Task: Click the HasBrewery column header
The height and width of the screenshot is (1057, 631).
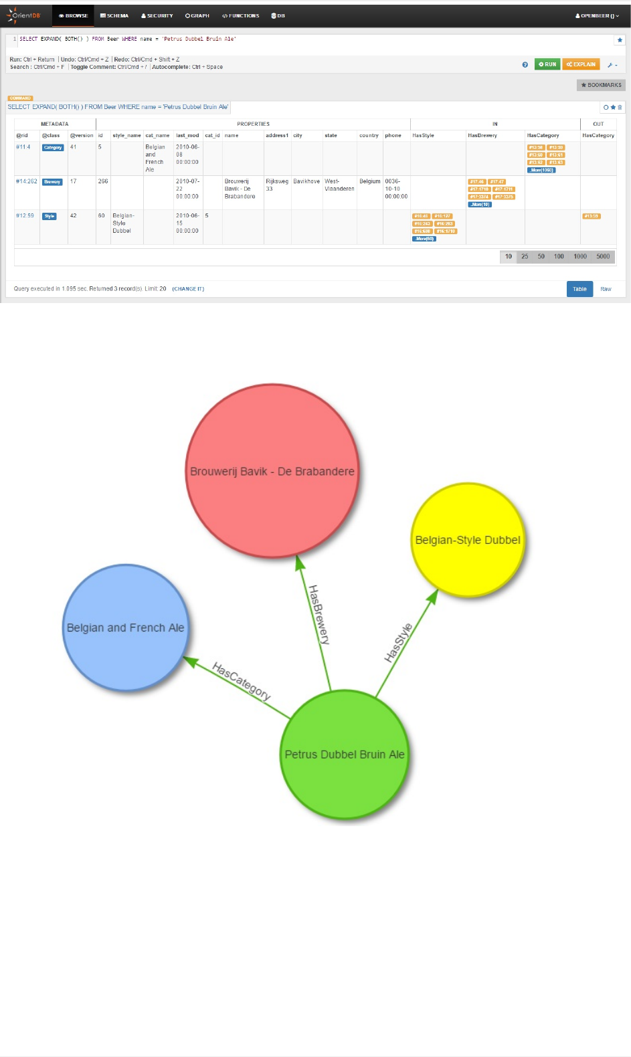Action: 482,136
